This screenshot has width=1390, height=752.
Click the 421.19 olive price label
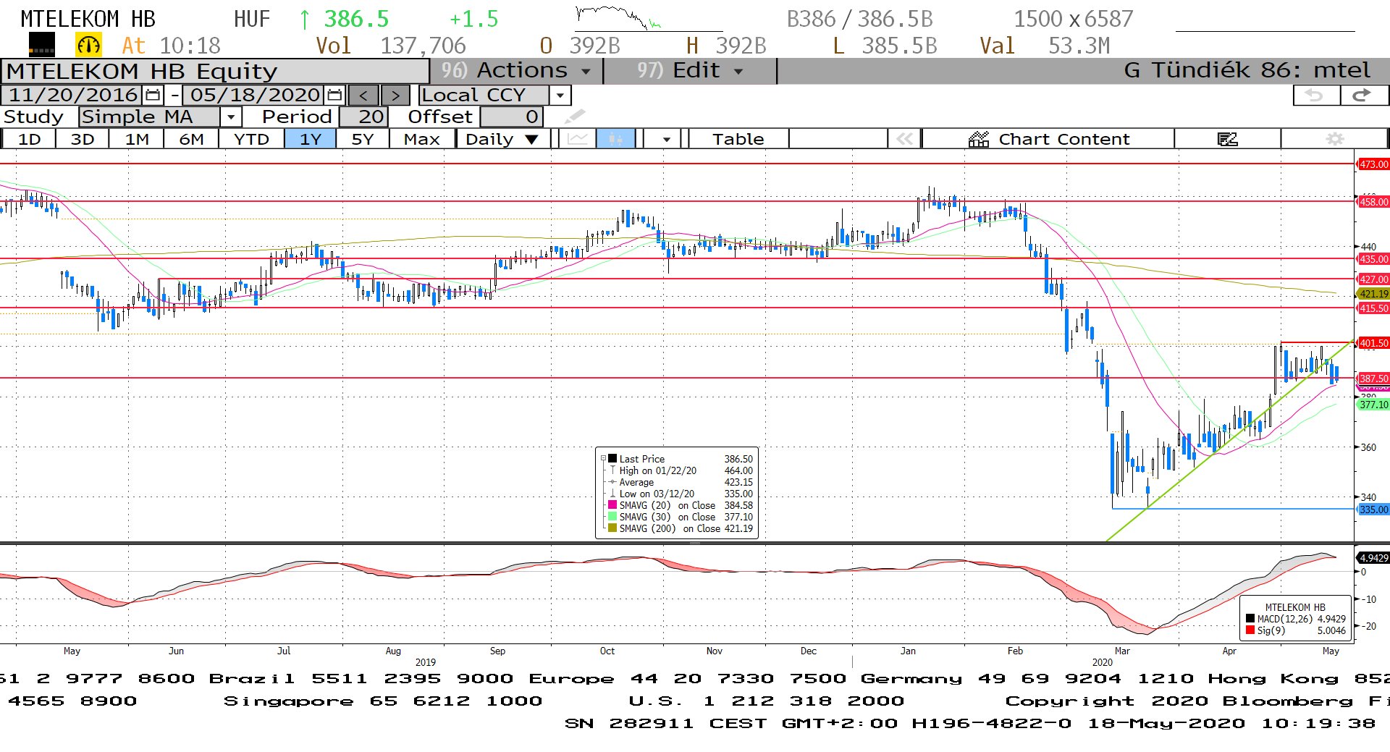[x=1373, y=294]
